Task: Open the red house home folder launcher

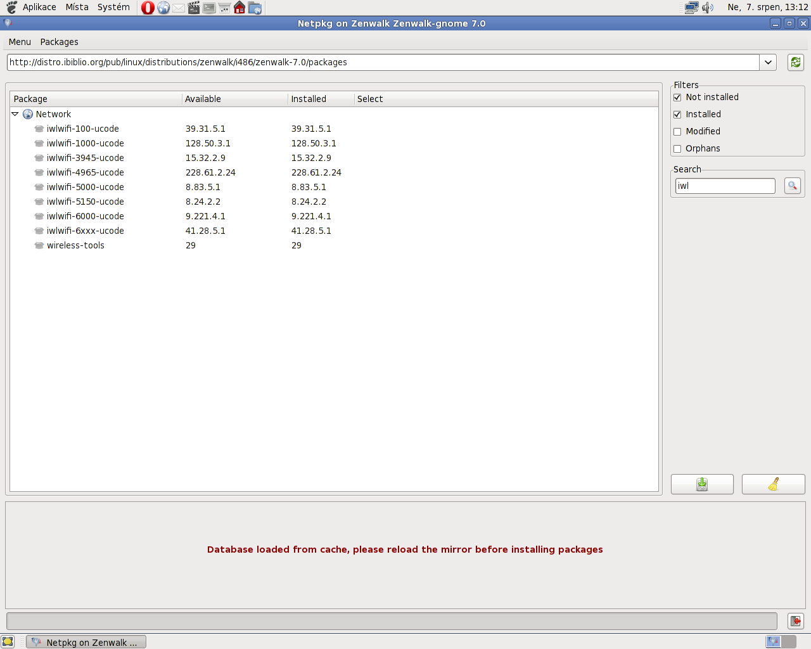Action: pos(239,8)
